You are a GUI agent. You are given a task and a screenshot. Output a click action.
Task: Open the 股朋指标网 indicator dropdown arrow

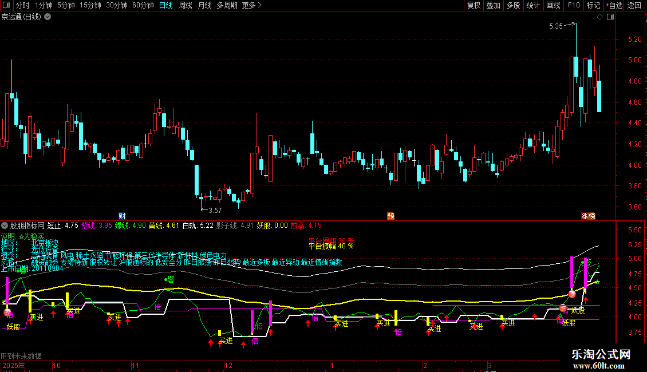5,225
